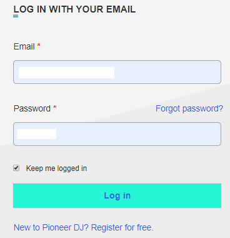This screenshot has width=230, height=238.
Task: Click empty space inside the Password box
Action: [x=137, y=134]
